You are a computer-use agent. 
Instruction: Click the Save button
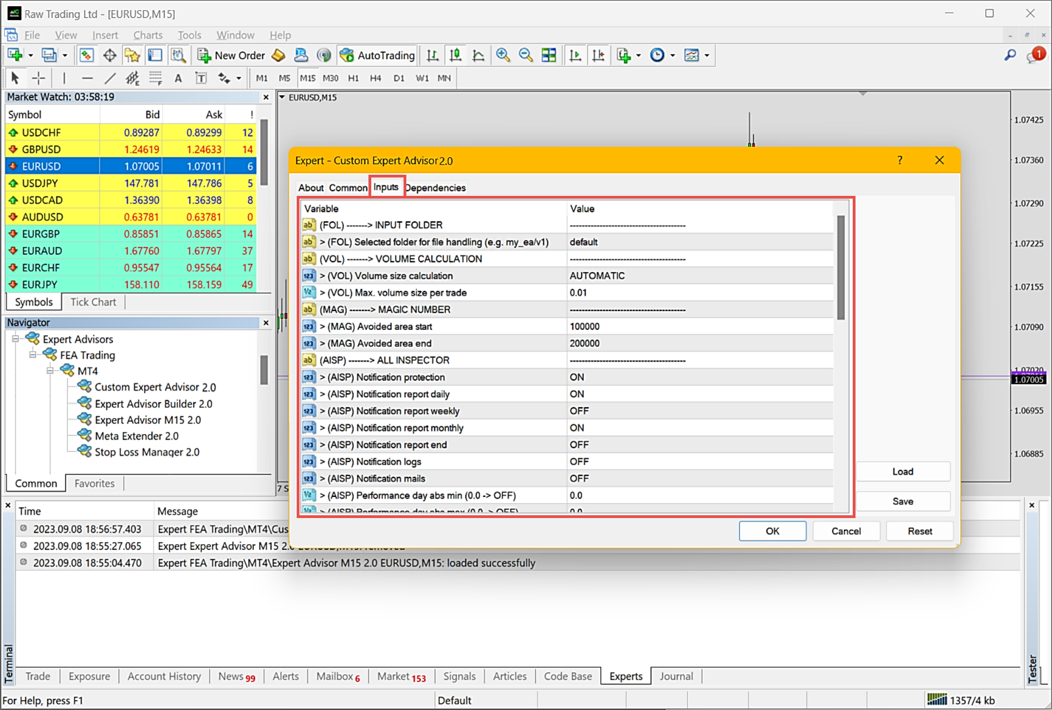902,501
